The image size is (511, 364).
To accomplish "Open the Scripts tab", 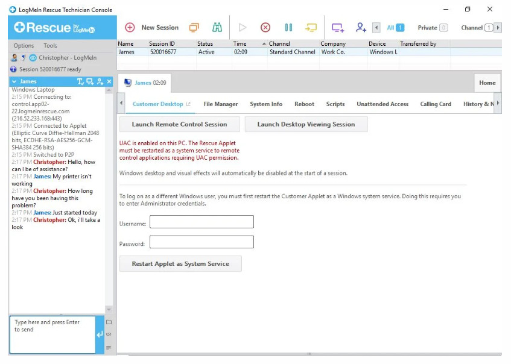I will pos(335,104).
